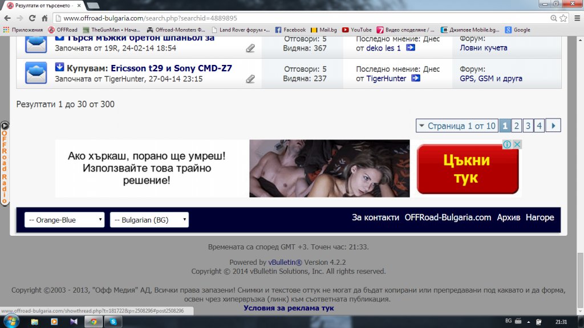Open the Windows Start menu orb
This screenshot has height=328, width=584.
pos(11,321)
